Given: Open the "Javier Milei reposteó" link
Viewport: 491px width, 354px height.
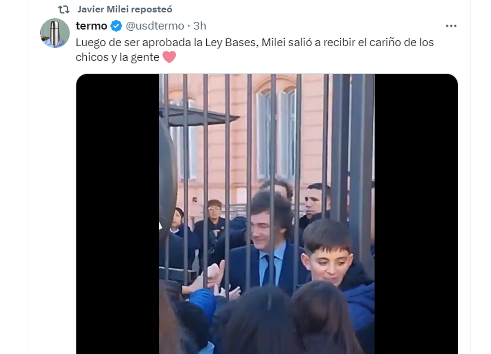Looking at the screenshot, I should click(124, 9).
